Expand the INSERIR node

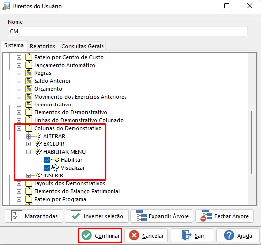tap(29, 175)
